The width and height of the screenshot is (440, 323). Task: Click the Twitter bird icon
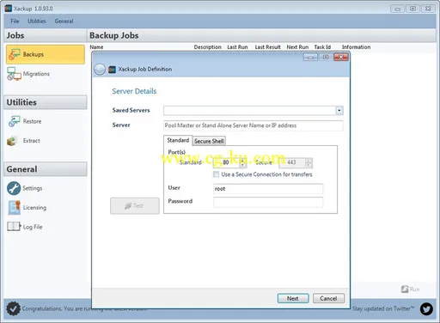pos(426,309)
